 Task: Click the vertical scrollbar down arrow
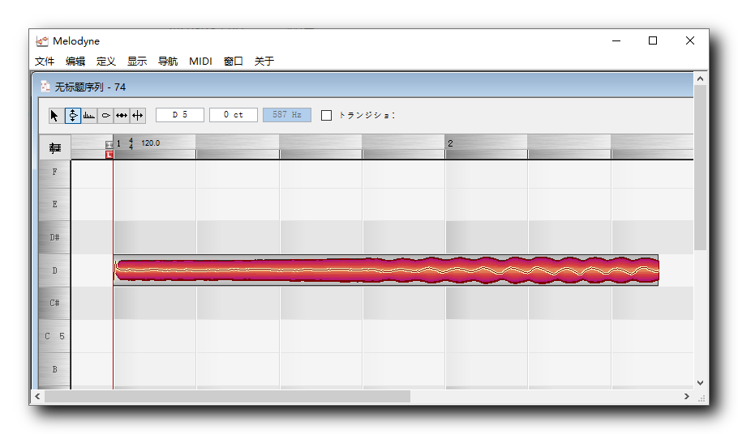coord(701,383)
